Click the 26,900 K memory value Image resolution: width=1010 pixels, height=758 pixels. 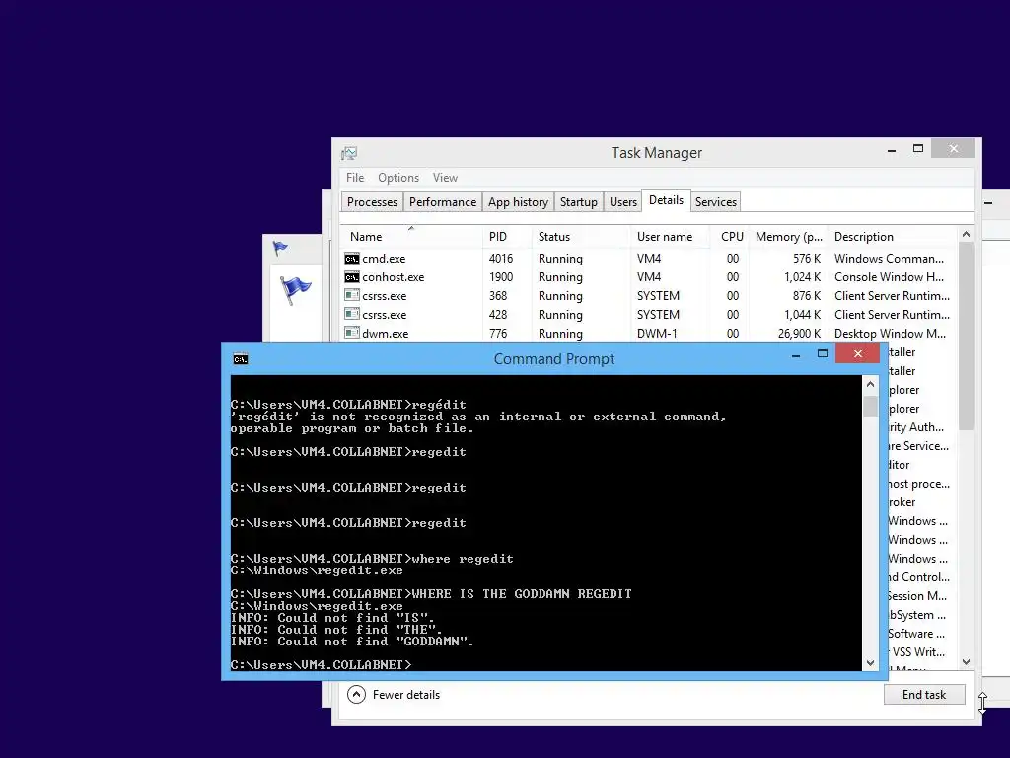pos(799,334)
